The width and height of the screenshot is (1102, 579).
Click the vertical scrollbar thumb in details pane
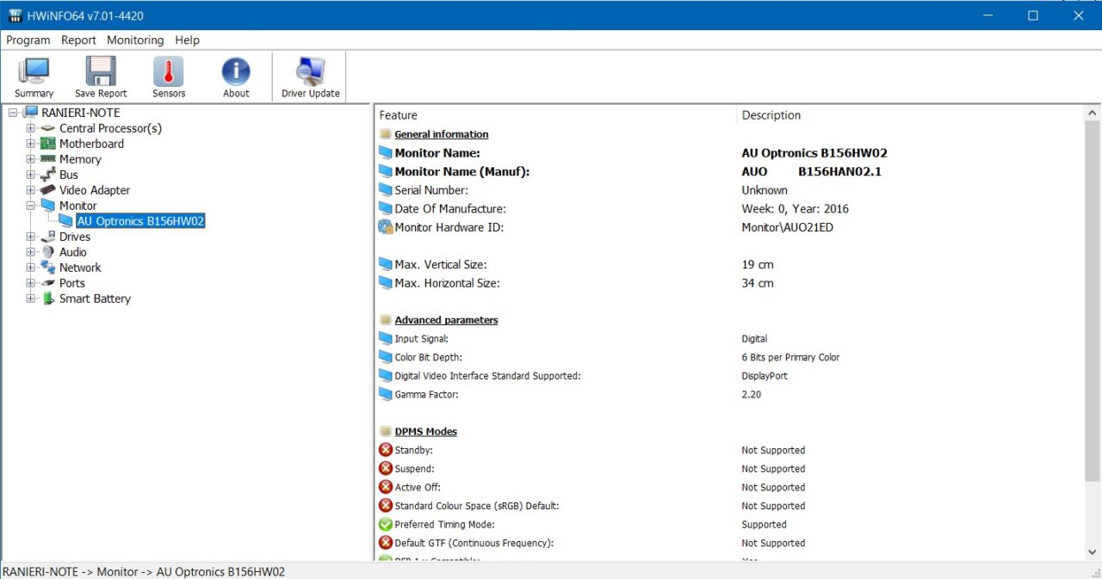click(1093, 301)
